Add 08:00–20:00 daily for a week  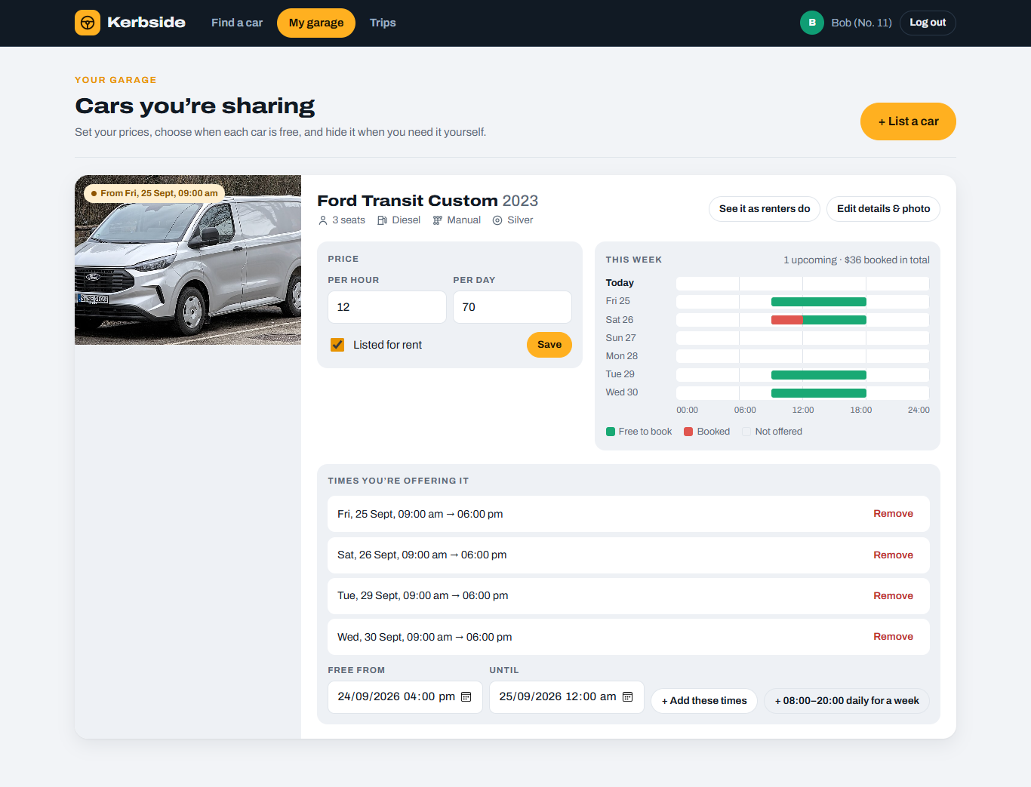847,701
